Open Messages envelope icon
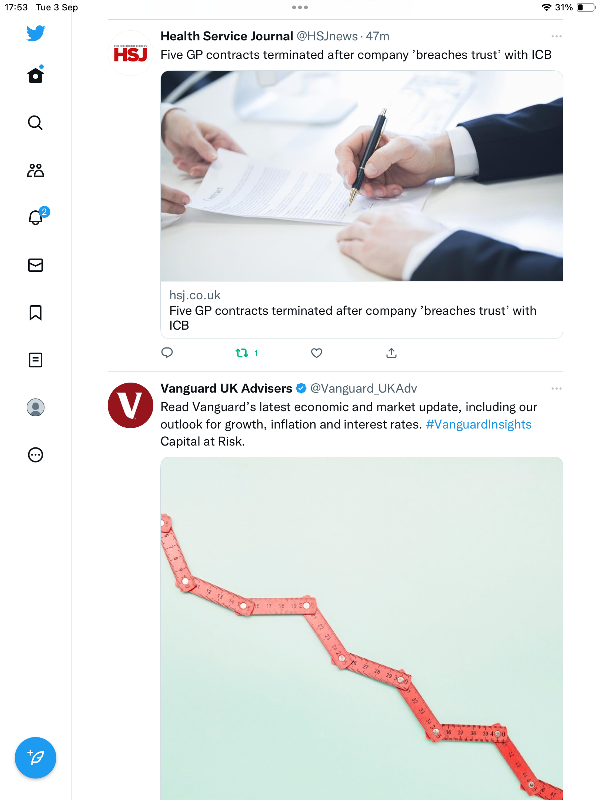Screen dimensions: 600x800 36,265
